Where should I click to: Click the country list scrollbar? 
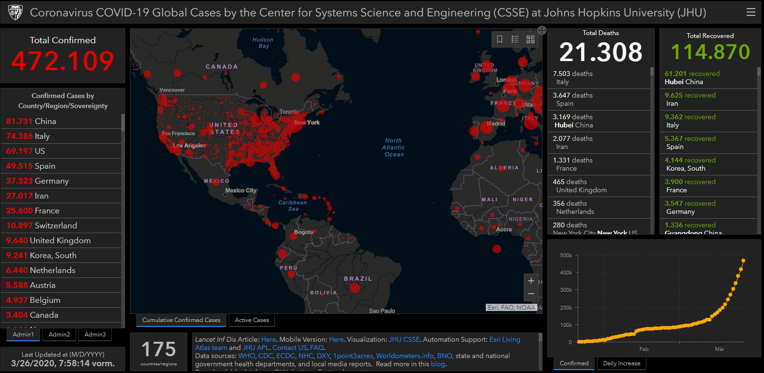click(x=123, y=123)
